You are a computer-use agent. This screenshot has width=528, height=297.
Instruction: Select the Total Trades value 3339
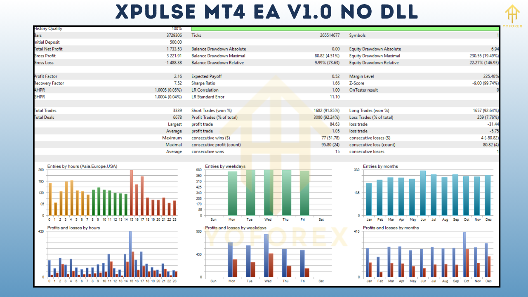point(177,111)
